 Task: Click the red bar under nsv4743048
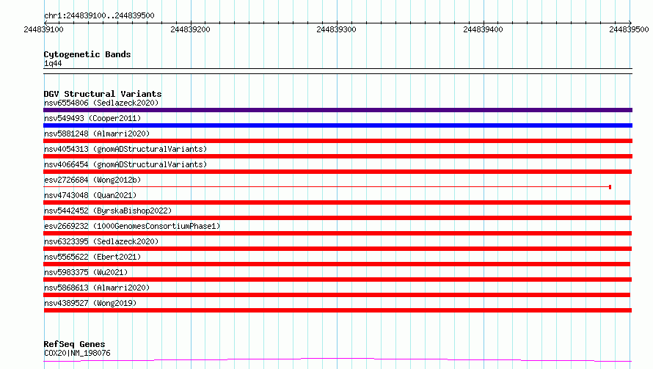click(337, 202)
